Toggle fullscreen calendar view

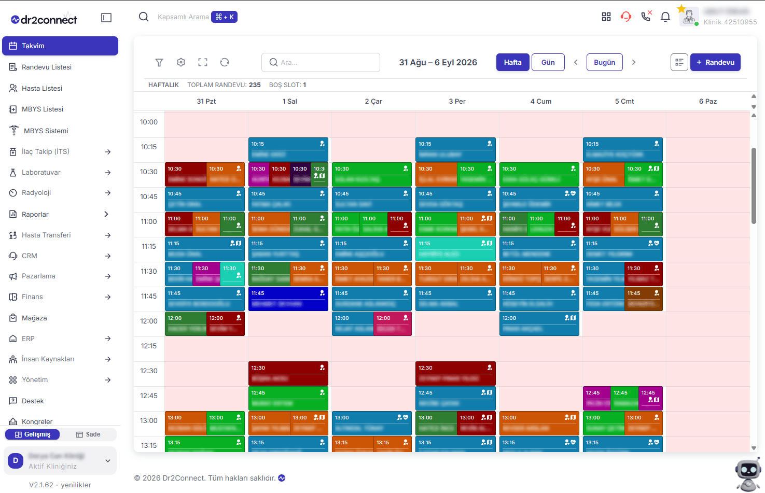203,62
